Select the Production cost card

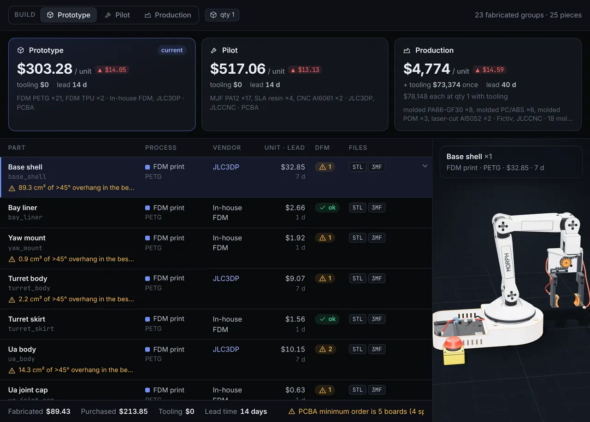click(488, 84)
